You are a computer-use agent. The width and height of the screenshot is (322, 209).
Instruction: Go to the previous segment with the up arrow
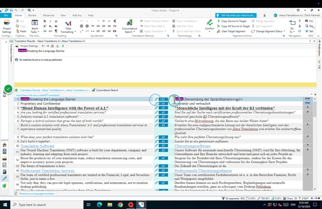(x=300, y=21)
